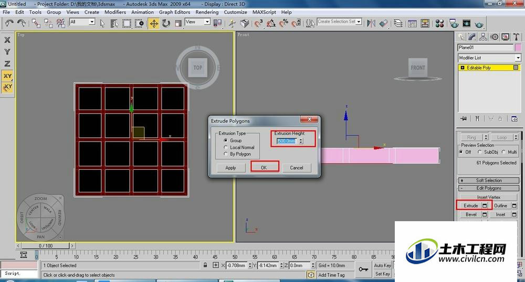Screen dimensions: 525x282
Task: Click the Pin Stack icon
Action: 464,118
